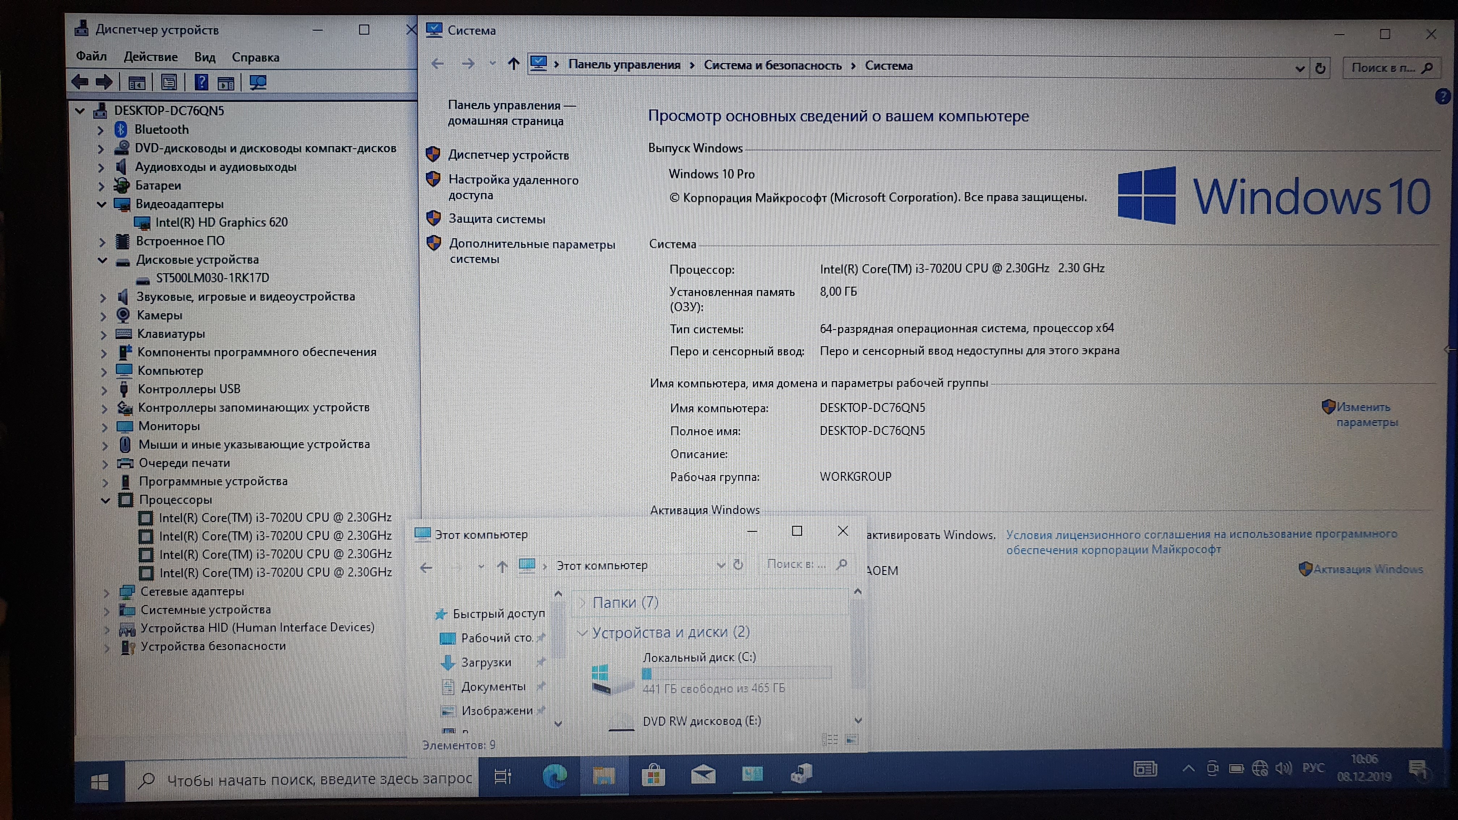The image size is (1458, 820).
Task: Click the scan hardware changes monitor icon
Action: [x=258, y=83]
